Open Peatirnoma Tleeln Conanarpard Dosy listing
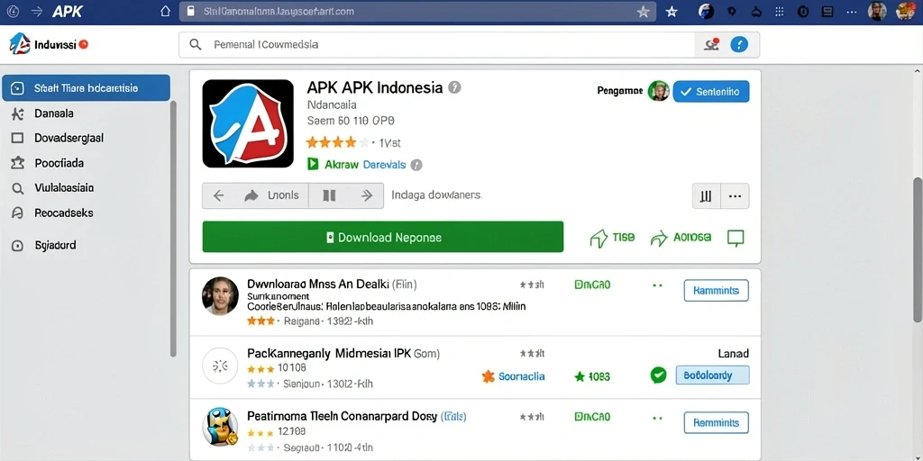This screenshot has width=923, height=461. tap(356, 416)
